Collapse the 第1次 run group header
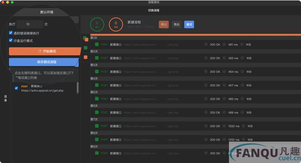The image size is (301, 163). pyautogui.click(x=196, y=38)
